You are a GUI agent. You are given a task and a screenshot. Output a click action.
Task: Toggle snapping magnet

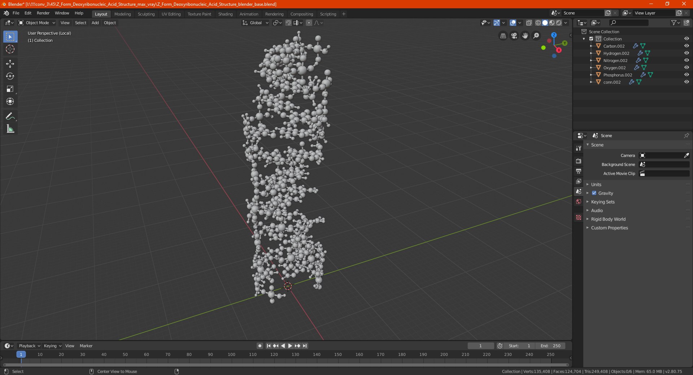tap(288, 23)
